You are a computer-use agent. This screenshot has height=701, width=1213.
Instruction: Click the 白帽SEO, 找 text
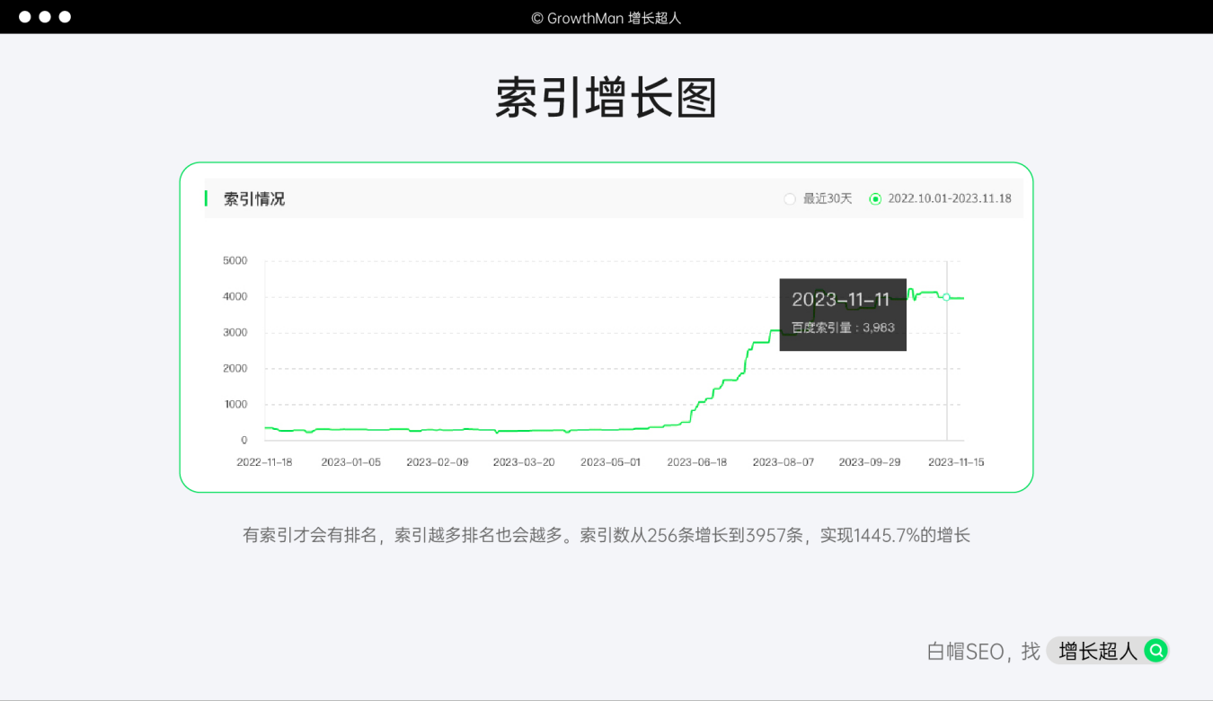point(983,652)
